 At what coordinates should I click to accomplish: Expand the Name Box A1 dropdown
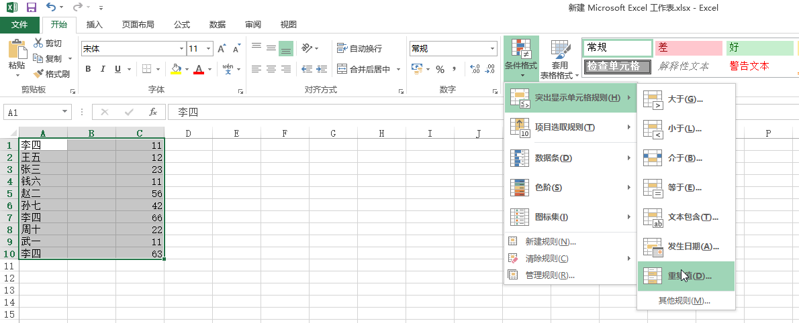pos(64,112)
